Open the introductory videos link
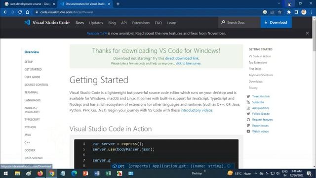The height and width of the screenshot is (178, 316). 197,110
